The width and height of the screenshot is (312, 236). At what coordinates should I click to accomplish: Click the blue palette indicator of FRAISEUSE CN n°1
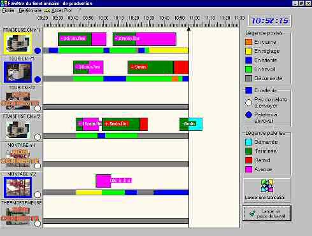(38, 51)
